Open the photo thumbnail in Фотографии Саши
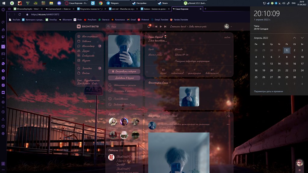This screenshot has height=173, width=308. pos(189,96)
